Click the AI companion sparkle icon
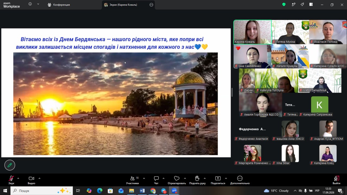The width and height of the screenshot is (347, 195). tap(302, 4)
